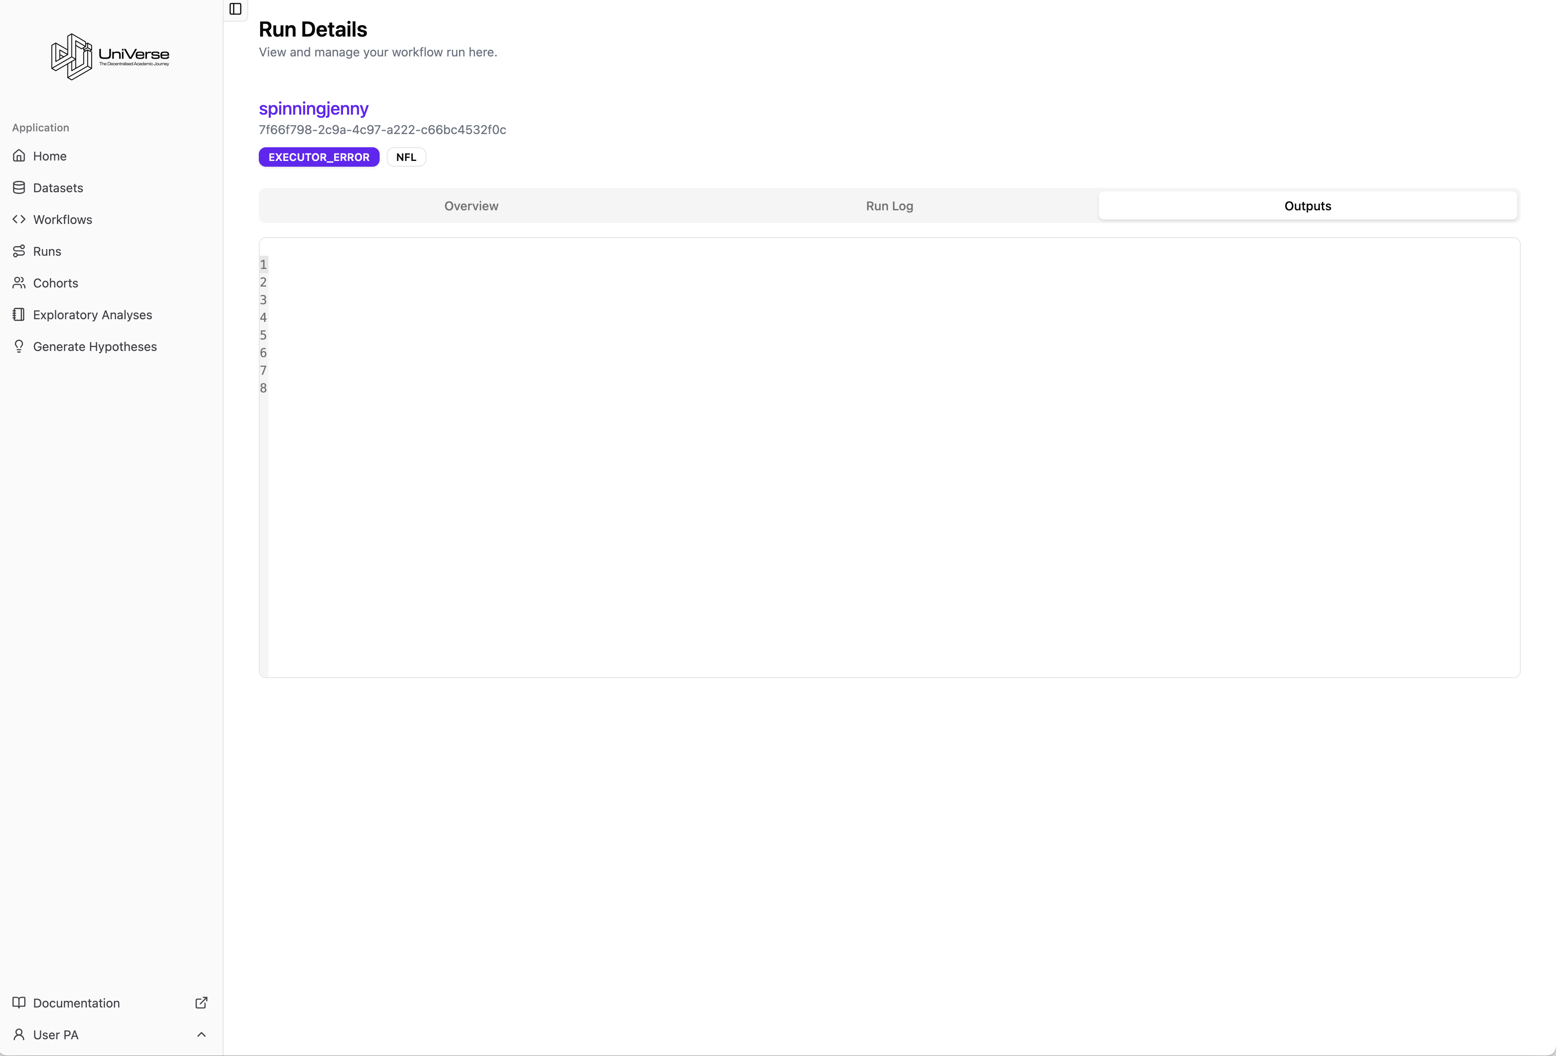Click the Runs workflow icon

click(19, 251)
